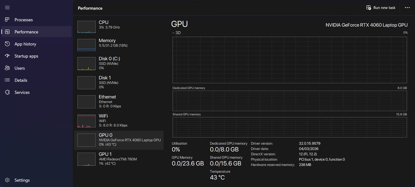This screenshot has height=187, width=415.
Task: Select the Memory mini graph
Action: 86,45
